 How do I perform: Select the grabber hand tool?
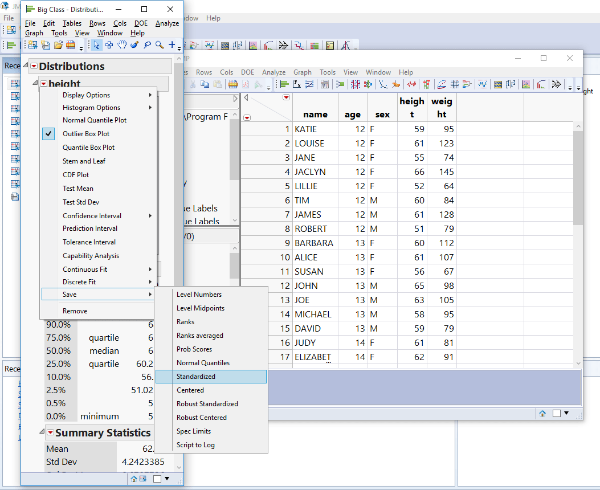[121, 45]
